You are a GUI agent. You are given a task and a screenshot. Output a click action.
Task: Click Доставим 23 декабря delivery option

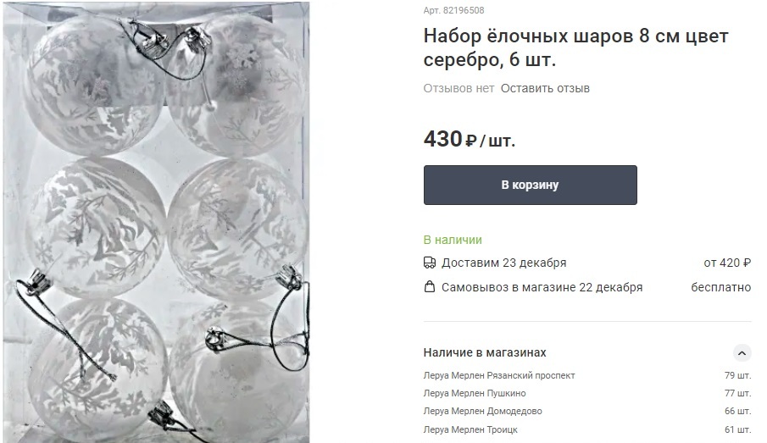(503, 263)
